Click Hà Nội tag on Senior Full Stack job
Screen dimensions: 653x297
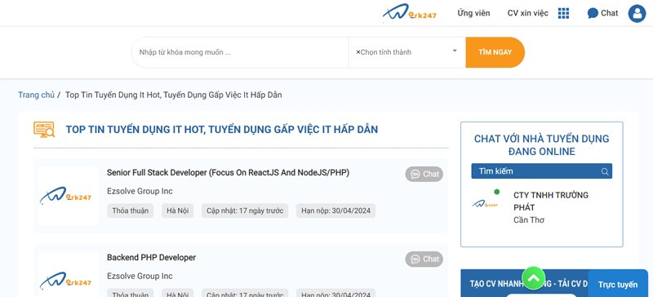coord(177,211)
